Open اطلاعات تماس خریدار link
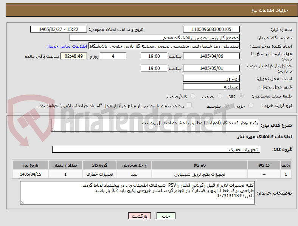This screenshot has height=226, width=298. (x=67, y=46)
